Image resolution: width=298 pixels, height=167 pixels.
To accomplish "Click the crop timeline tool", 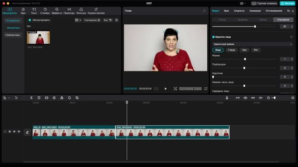I will [x=77, y=98].
